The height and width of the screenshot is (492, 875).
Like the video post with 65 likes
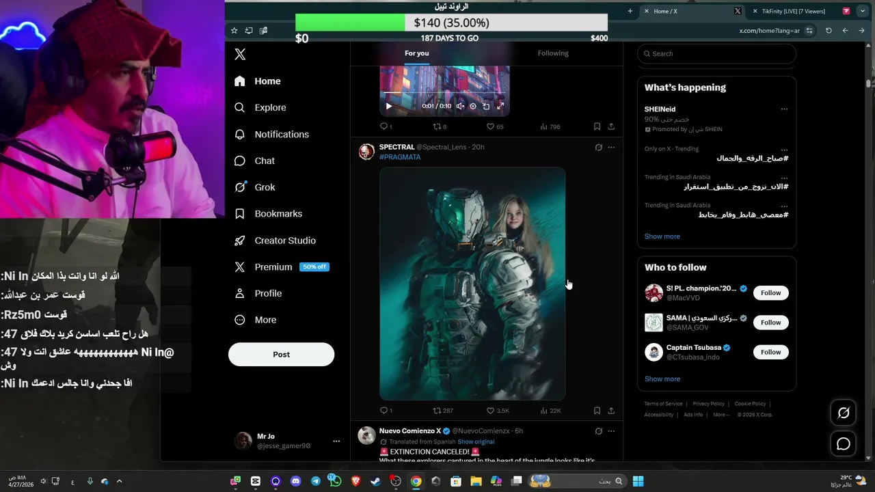495,126
